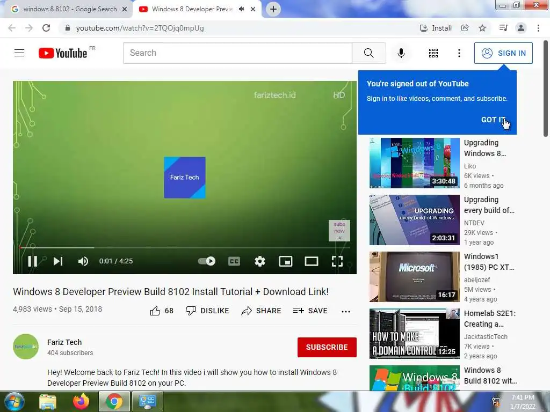Open Upgrading Windows 8 video thumbnail
This screenshot has height=412, width=550.
[414, 163]
